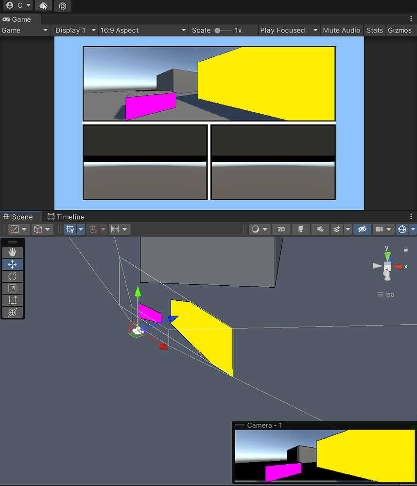Open the Gizmos options
The height and width of the screenshot is (486, 417).
tap(400, 30)
